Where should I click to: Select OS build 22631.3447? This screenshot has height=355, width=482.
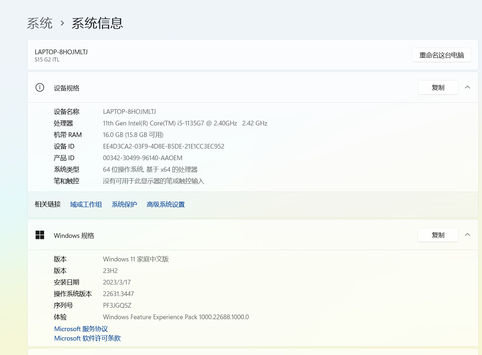[x=119, y=294]
